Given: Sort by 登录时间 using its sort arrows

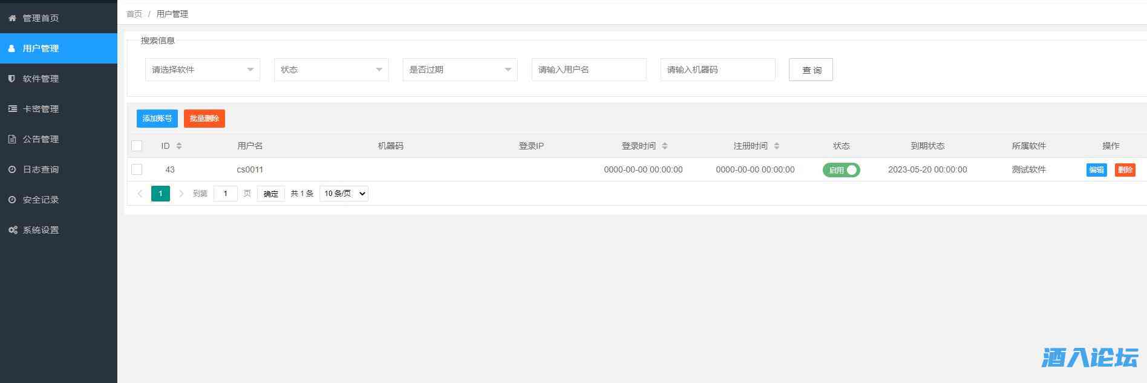Looking at the screenshot, I should coord(665,146).
